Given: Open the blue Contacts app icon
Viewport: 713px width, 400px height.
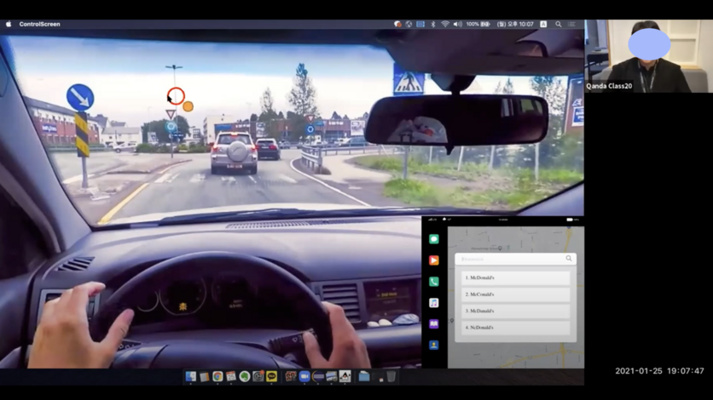Looking at the screenshot, I should [x=433, y=346].
